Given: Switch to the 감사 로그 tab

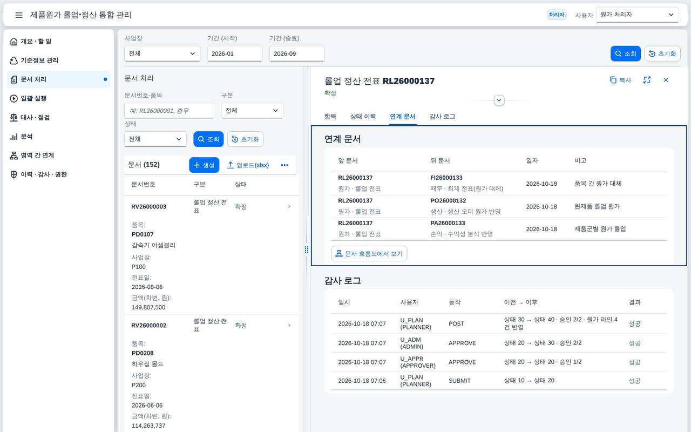Looking at the screenshot, I should tap(443, 117).
